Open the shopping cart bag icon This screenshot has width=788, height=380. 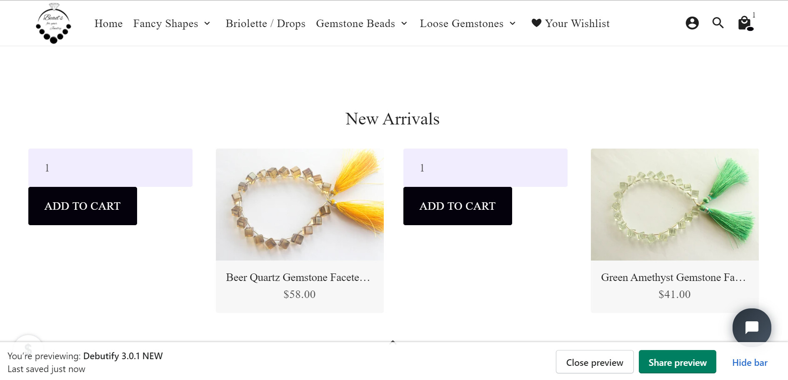(x=745, y=23)
